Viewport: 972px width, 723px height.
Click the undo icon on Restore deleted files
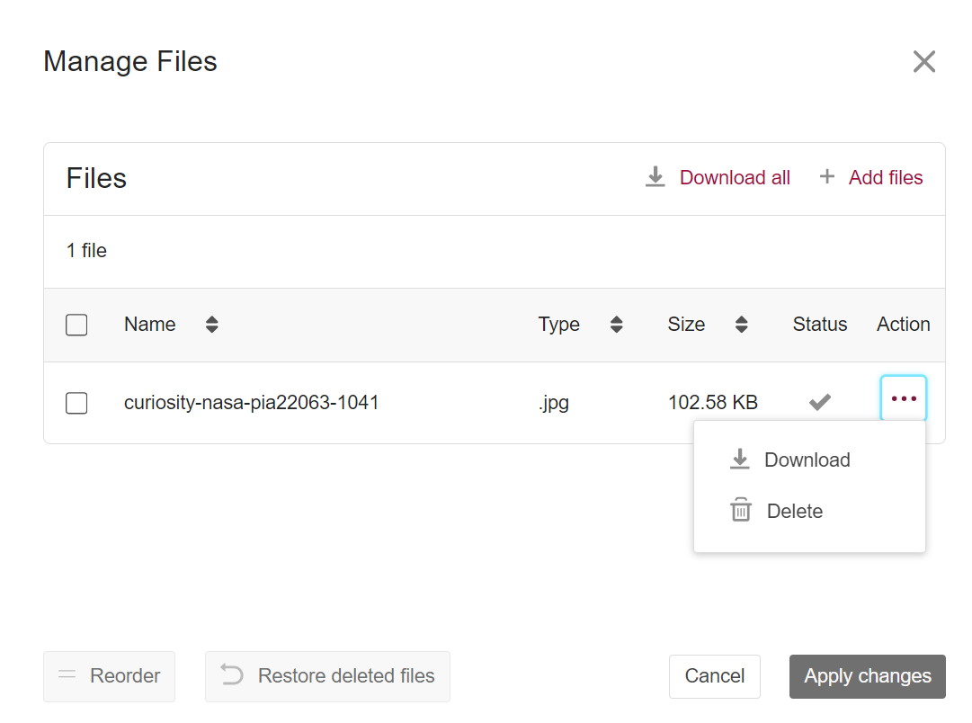click(233, 676)
